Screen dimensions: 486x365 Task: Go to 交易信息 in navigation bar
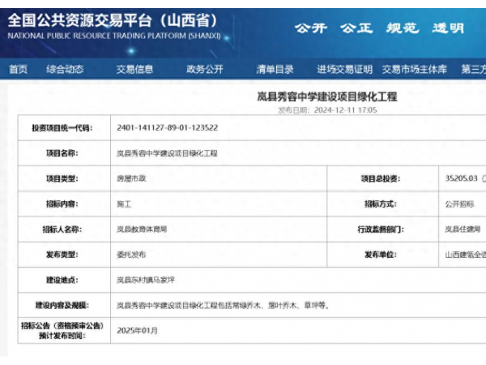[x=134, y=70]
